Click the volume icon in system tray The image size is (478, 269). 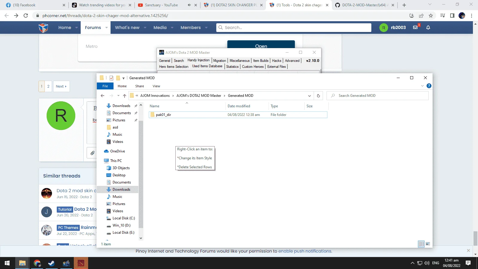pyautogui.click(x=427, y=263)
